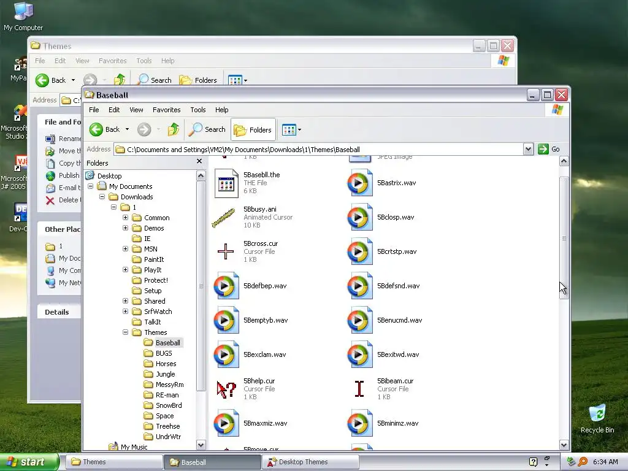Image resolution: width=628 pixels, height=471 pixels.
Task: Open Search in the Baseball window toolbar
Action: [x=207, y=129]
